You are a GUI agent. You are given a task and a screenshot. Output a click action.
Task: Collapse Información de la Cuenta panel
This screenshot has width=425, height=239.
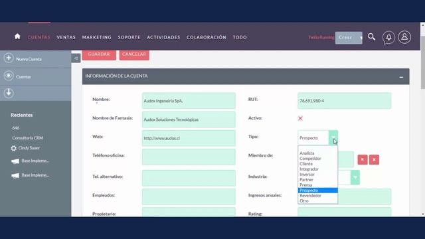coord(401,77)
